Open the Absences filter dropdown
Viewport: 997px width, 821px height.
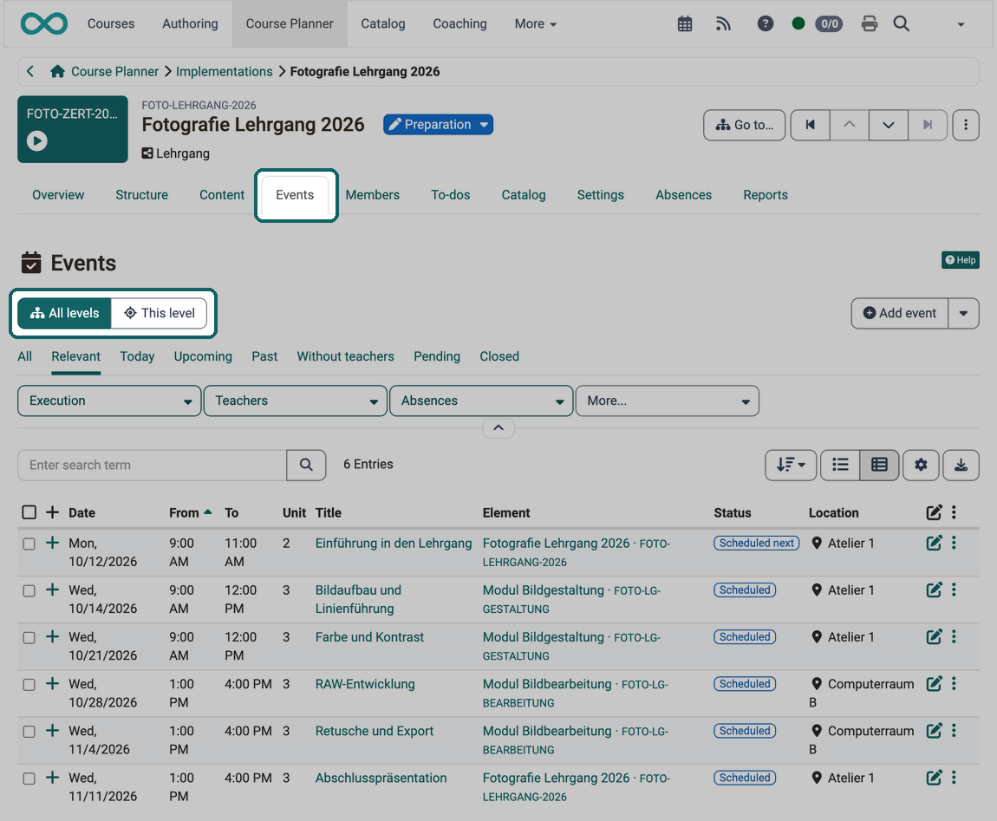pos(481,401)
